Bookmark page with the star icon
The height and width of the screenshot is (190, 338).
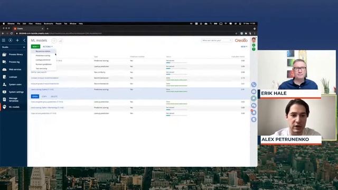[x=236, y=33]
